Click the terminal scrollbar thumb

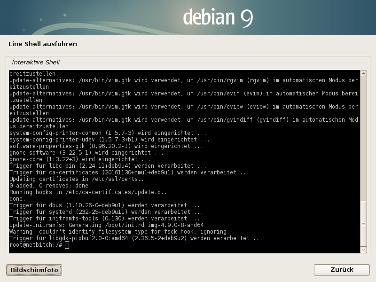click(363, 224)
